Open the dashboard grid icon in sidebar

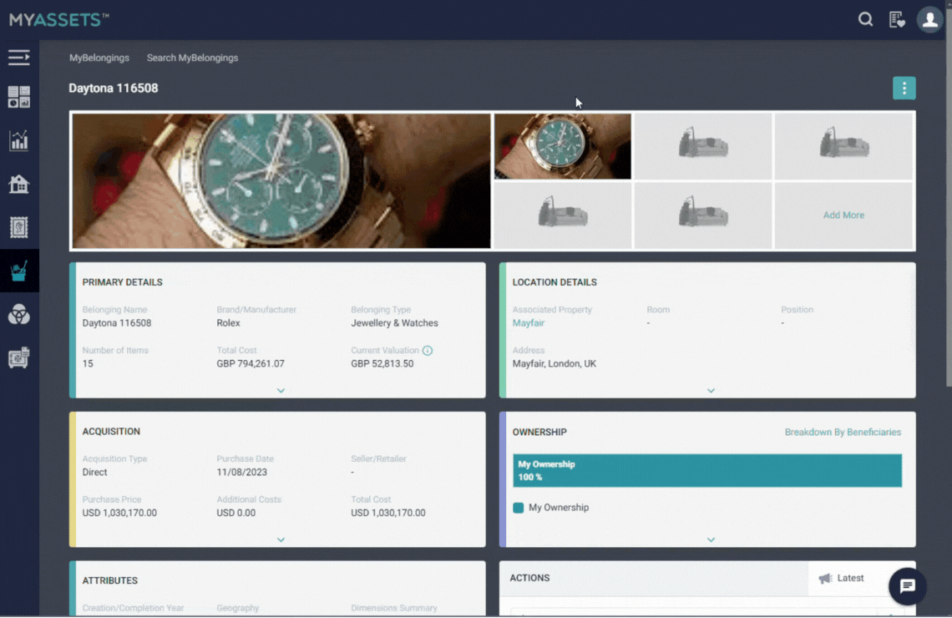coord(19,97)
